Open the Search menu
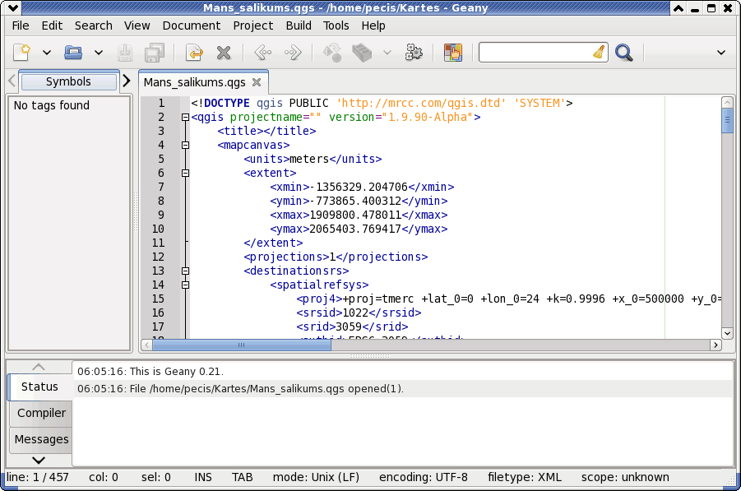Viewport: 741px width, 491px height. pyautogui.click(x=94, y=25)
